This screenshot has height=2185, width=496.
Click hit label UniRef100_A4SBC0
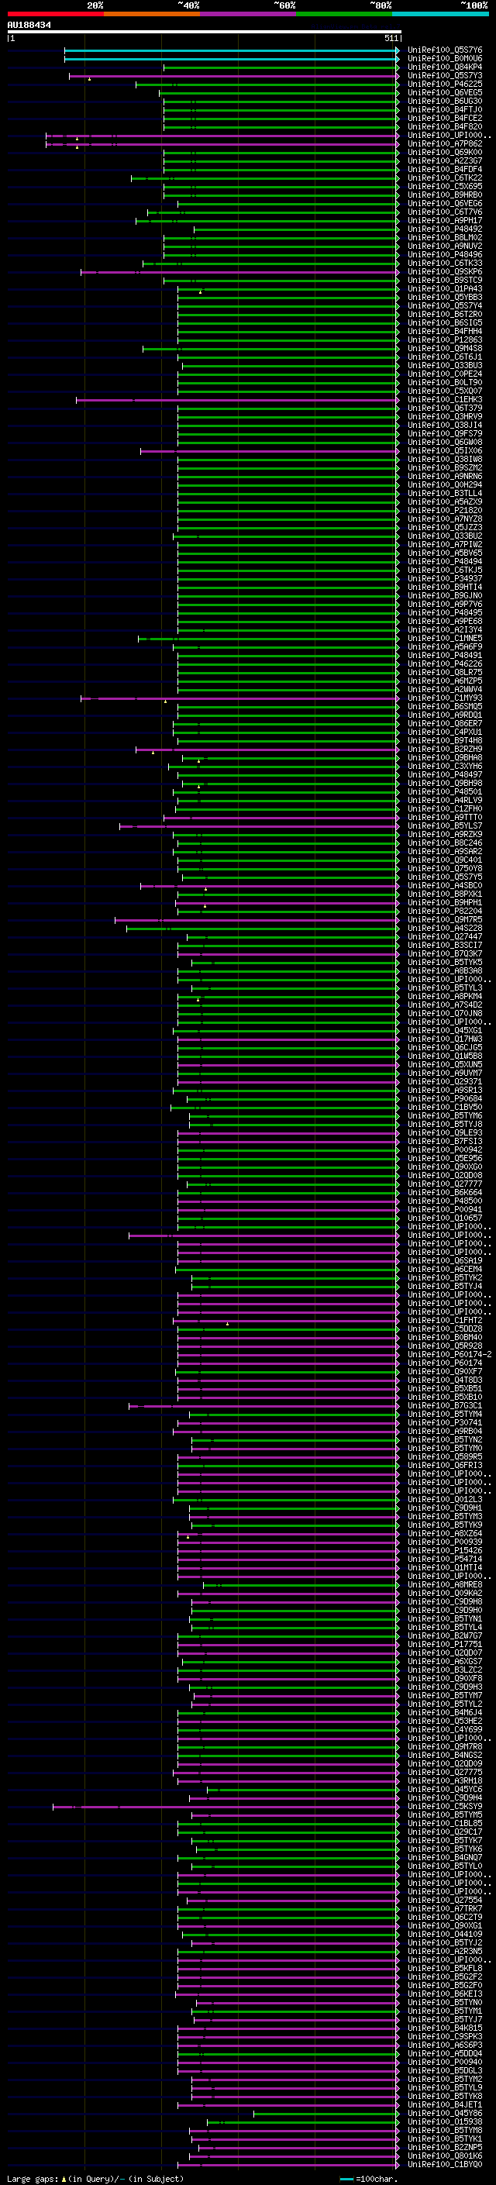tap(445, 885)
